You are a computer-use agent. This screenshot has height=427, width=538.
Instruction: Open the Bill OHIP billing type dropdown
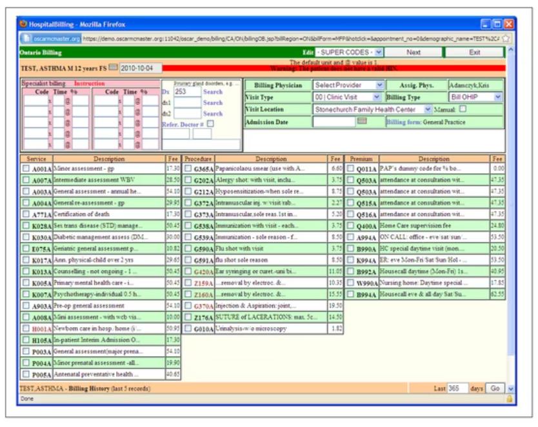(475, 97)
